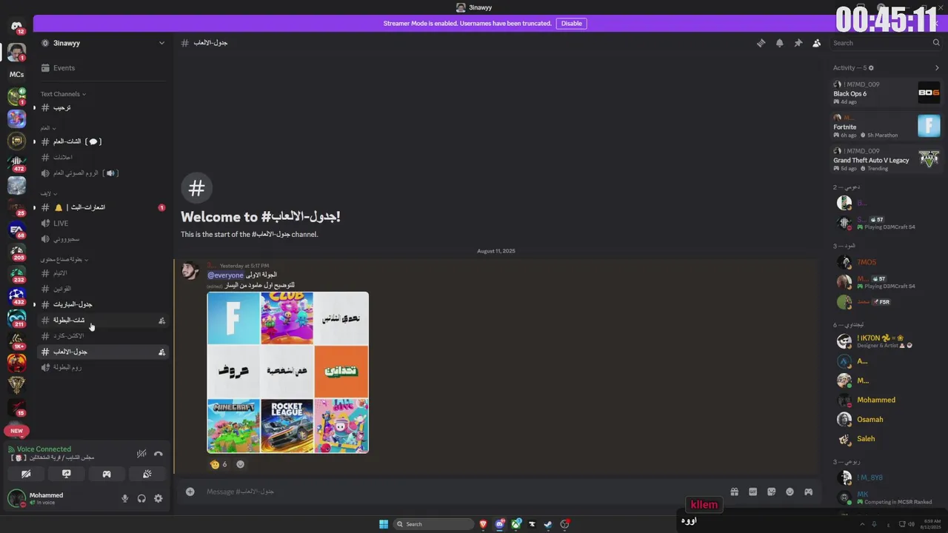Toggle noise suppression in voice panel
The image size is (948, 533).
pyautogui.click(x=141, y=454)
